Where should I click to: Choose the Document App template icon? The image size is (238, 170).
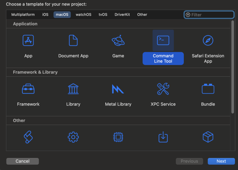[x=73, y=40]
